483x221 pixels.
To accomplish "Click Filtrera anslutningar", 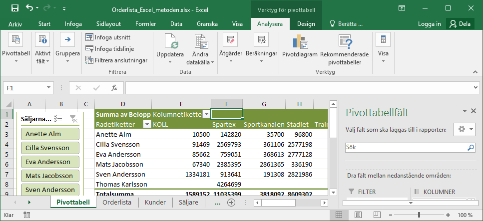I will click(116, 60).
